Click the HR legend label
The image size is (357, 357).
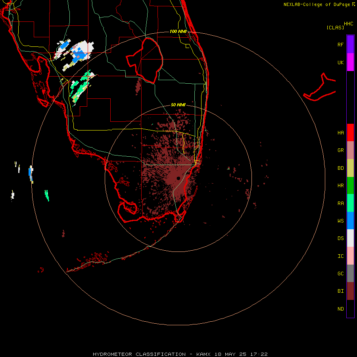point(340,186)
